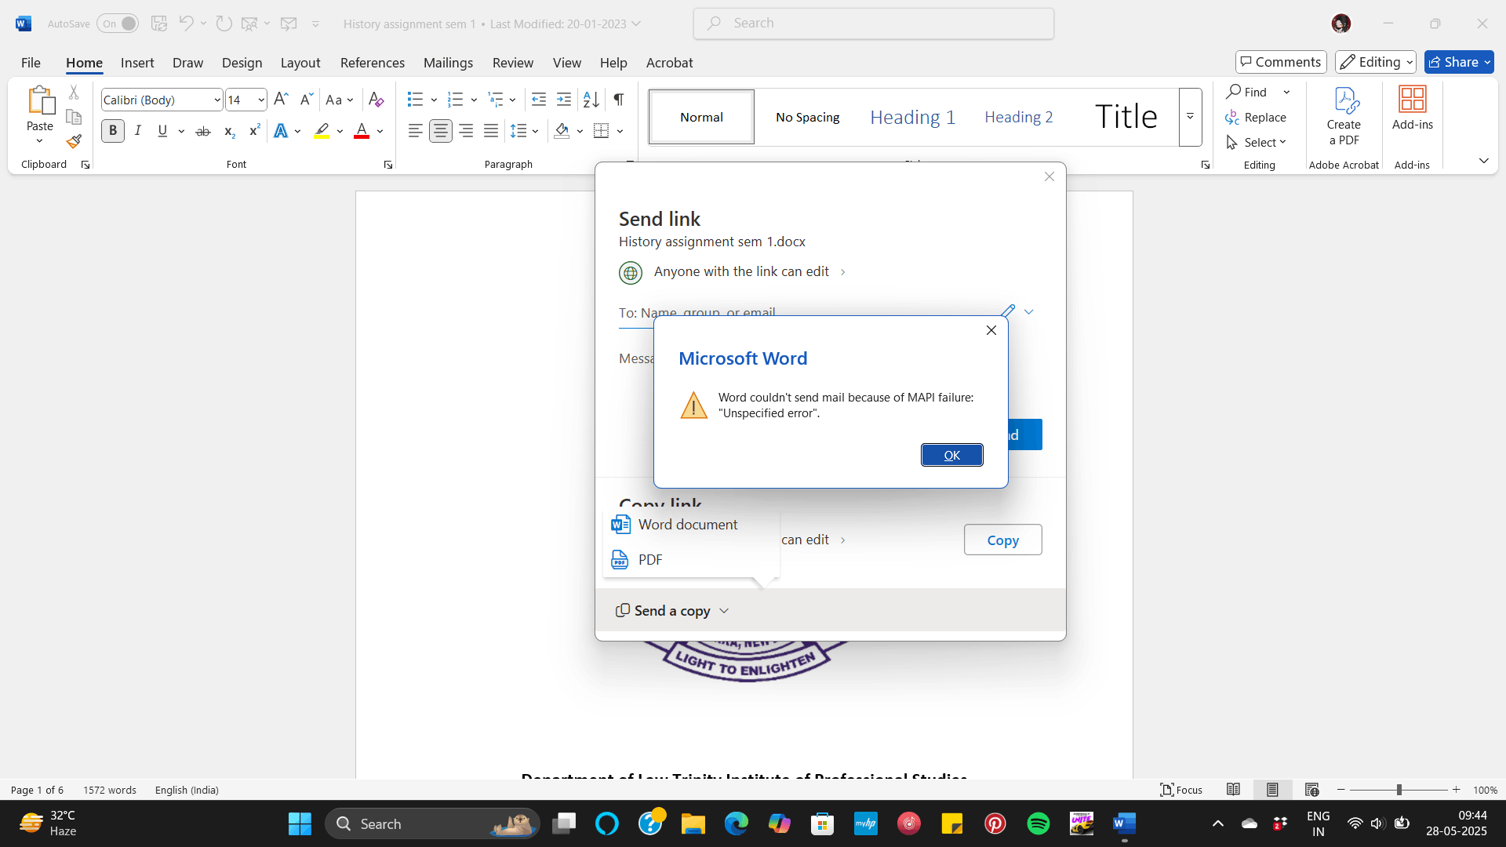Open the line spacing dropdown
The width and height of the screenshot is (1506, 847).
pos(524,130)
